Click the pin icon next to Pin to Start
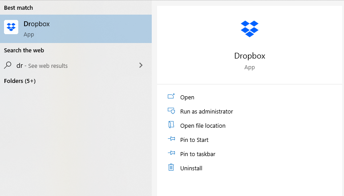The image size is (344, 196). (171, 139)
